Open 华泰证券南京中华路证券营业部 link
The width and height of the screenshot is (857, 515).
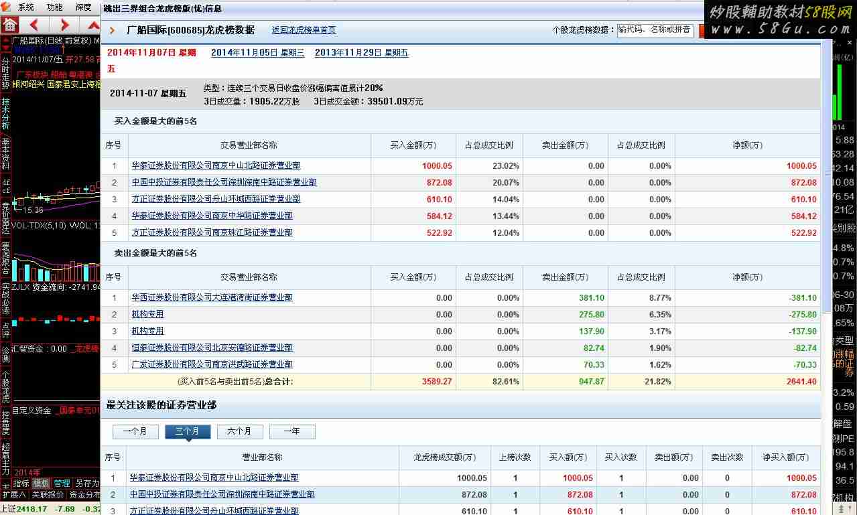pyautogui.click(x=212, y=216)
